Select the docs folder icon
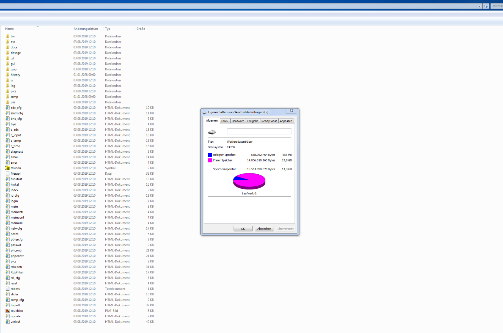503x333 pixels. pos(8,47)
